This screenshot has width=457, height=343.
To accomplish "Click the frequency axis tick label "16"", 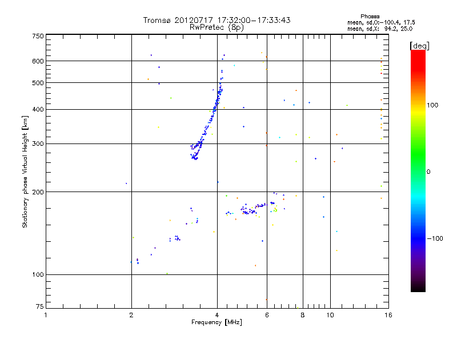I will (388, 315).
